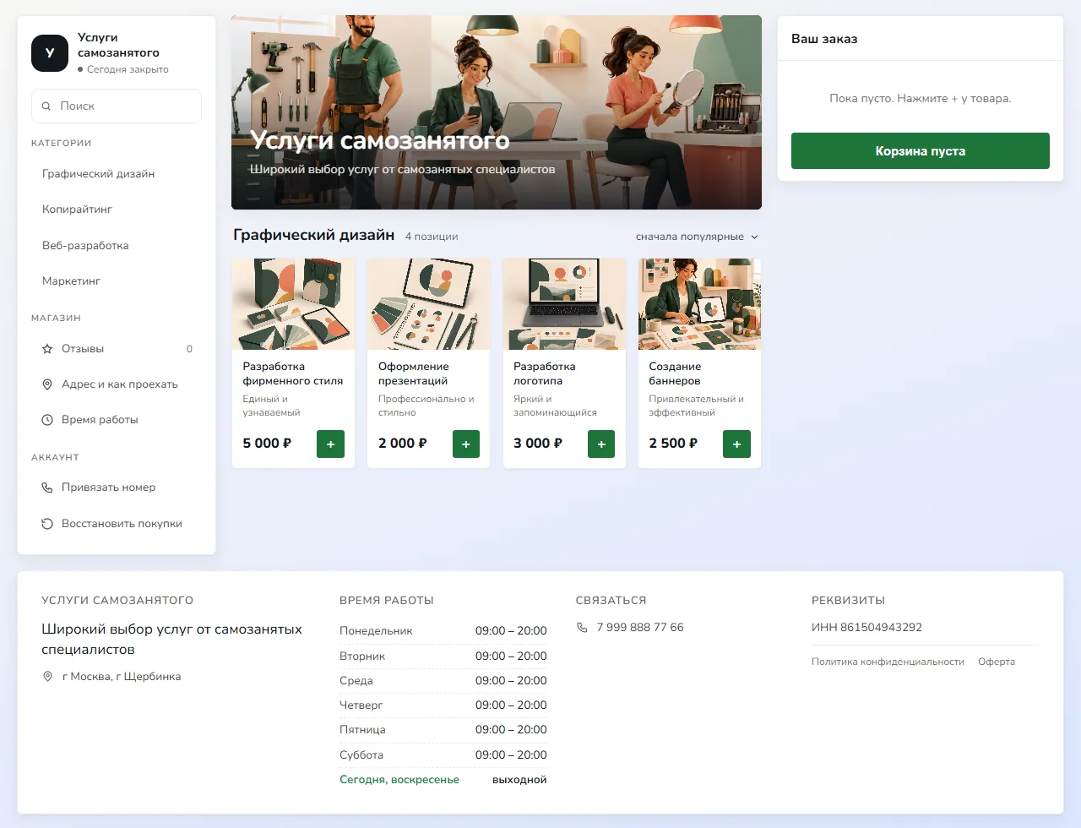Select the Графический дизайн category
Viewport: 1081px width, 828px height.
click(117, 173)
